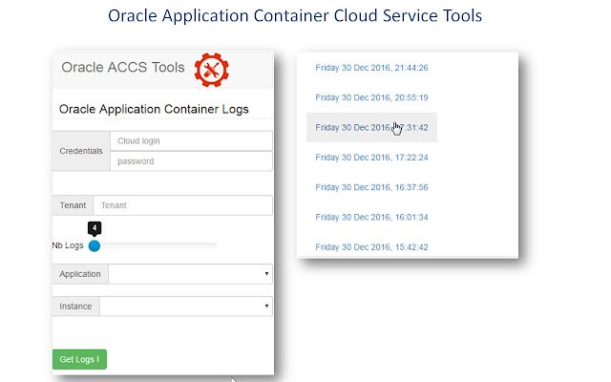
Task: Click the Application label addon
Action: pos(80,274)
